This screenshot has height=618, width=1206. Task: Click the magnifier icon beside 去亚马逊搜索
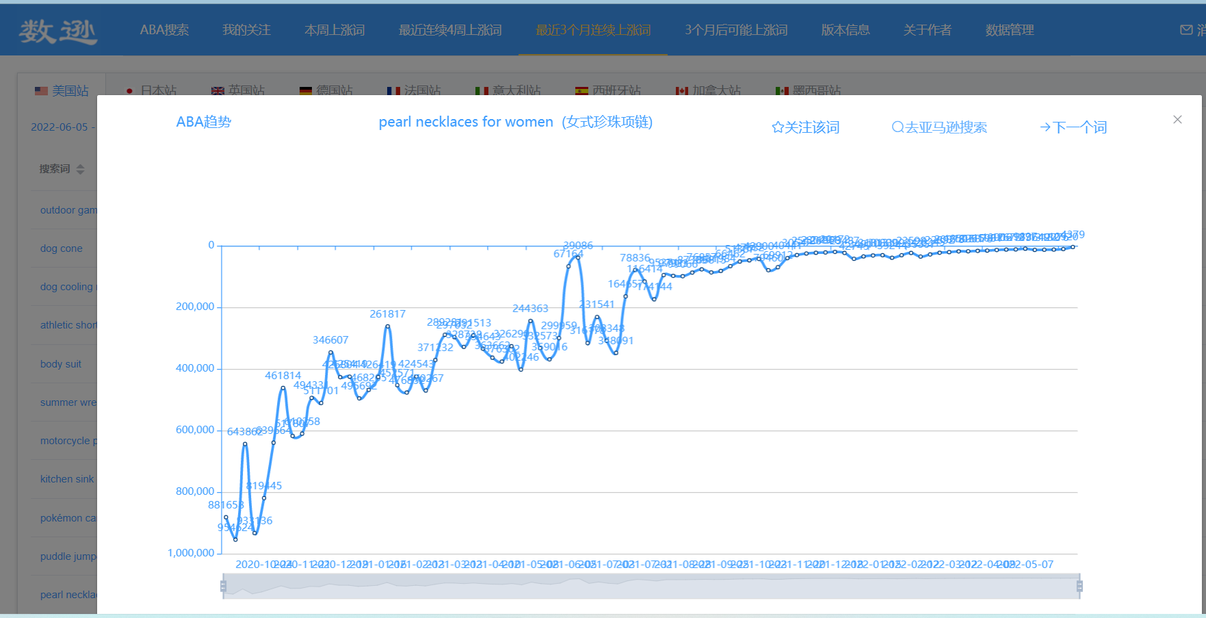(x=897, y=127)
